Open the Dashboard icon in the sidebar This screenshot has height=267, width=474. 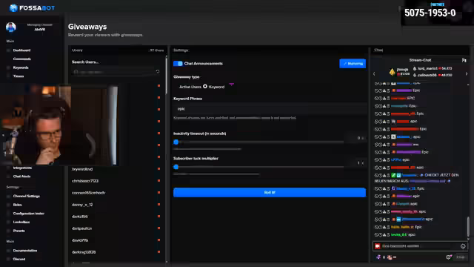coord(8,50)
